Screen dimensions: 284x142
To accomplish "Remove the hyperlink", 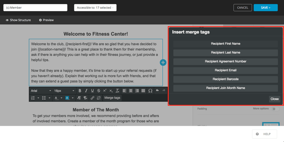I will (98, 98).
